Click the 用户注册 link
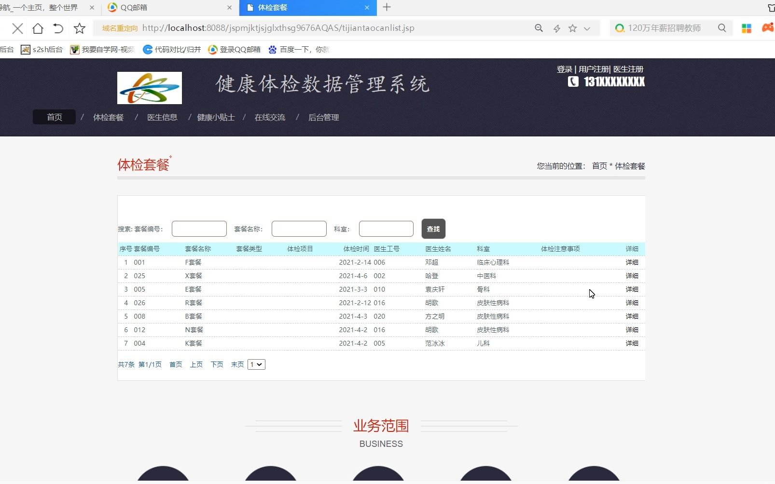This screenshot has width=775, height=484. point(594,69)
